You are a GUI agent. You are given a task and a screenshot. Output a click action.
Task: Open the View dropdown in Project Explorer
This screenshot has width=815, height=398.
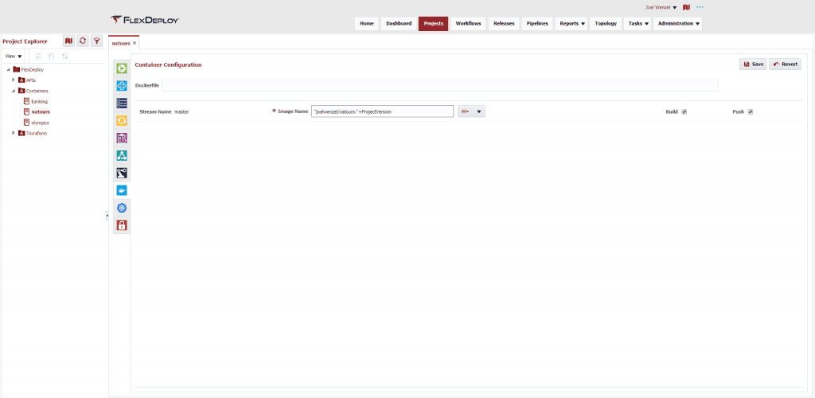(13, 56)
